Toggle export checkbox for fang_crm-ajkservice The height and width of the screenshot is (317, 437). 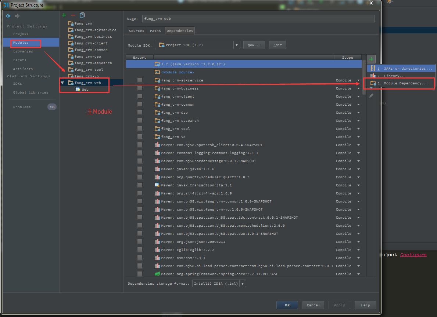140,80
